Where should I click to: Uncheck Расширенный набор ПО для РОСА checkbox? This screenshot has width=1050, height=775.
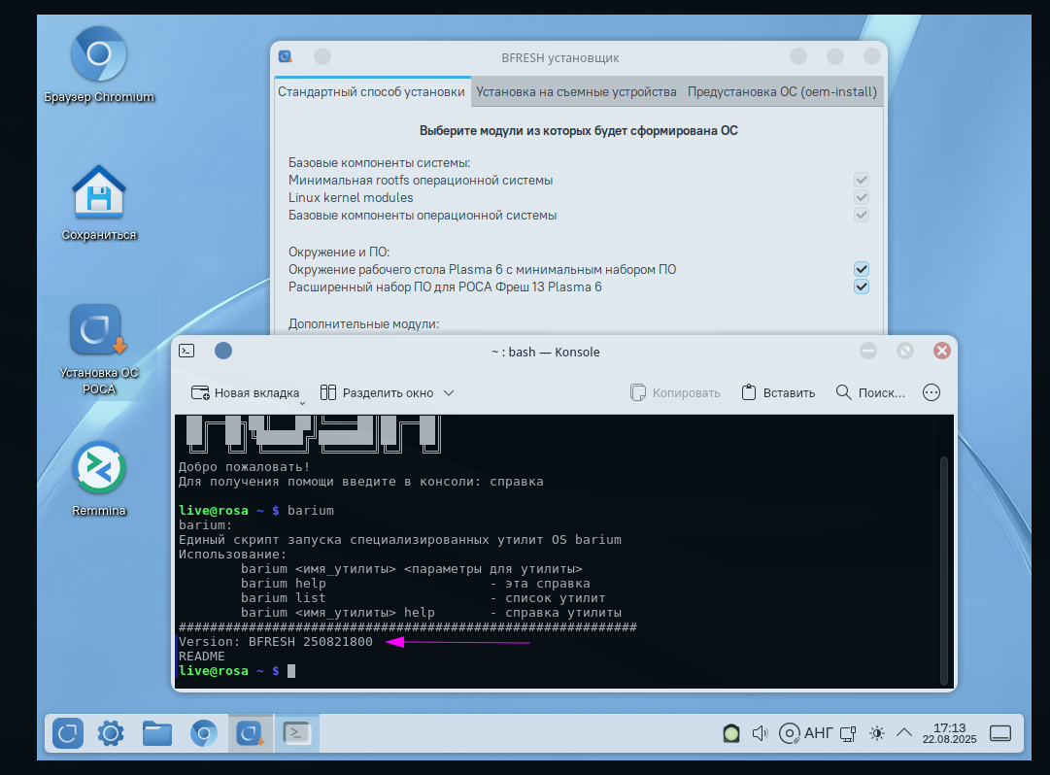tap(861, 287)
